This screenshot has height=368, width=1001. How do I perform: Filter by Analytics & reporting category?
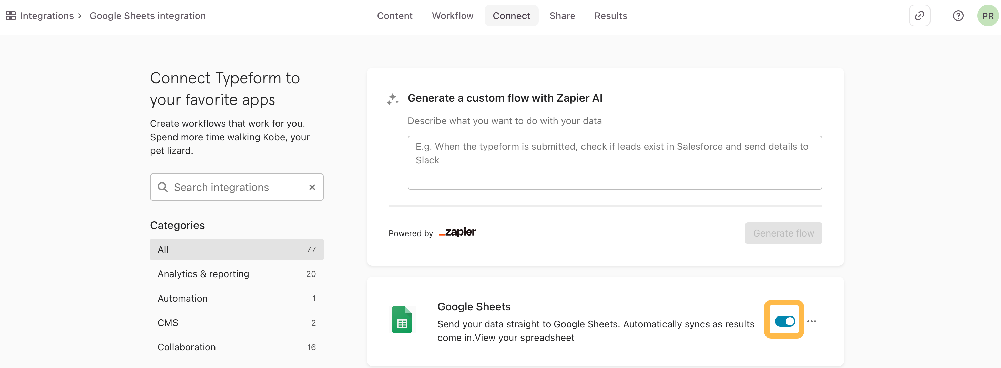click(x=237, y=273)
